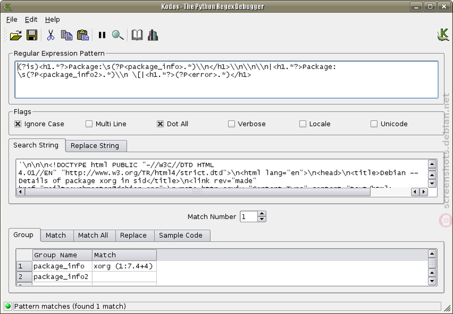The width and height of the screenshot is (453, 314).
Task: Check the Unicode flag
Action: pos(374,124)
